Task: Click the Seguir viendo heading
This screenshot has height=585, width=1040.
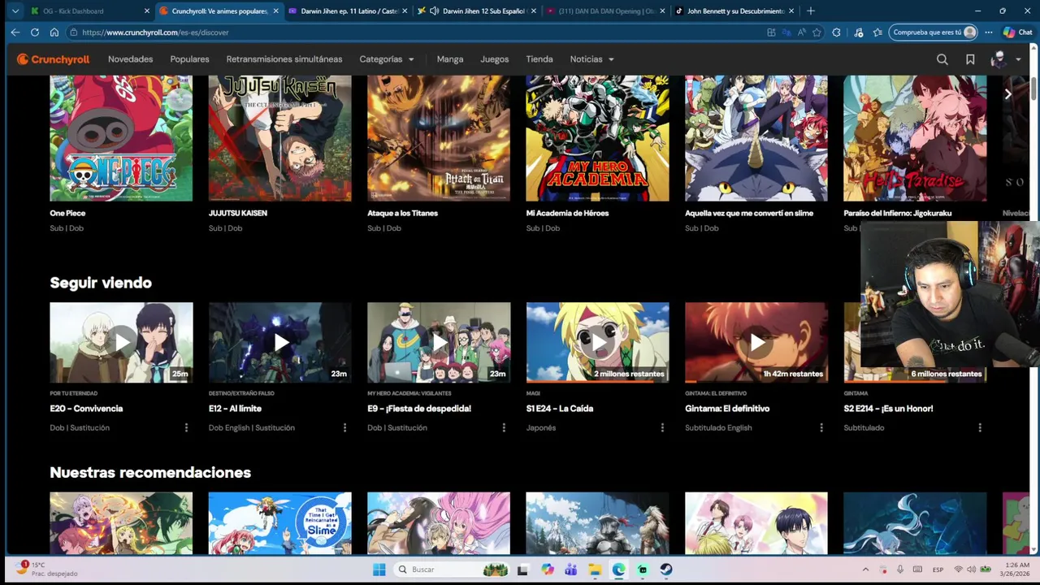Action: (101, 283)
